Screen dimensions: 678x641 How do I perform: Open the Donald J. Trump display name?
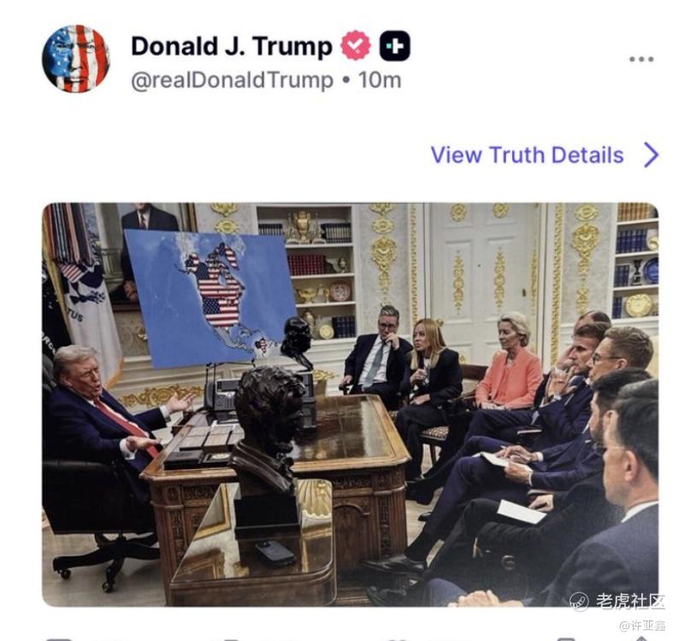coord(232,46)
